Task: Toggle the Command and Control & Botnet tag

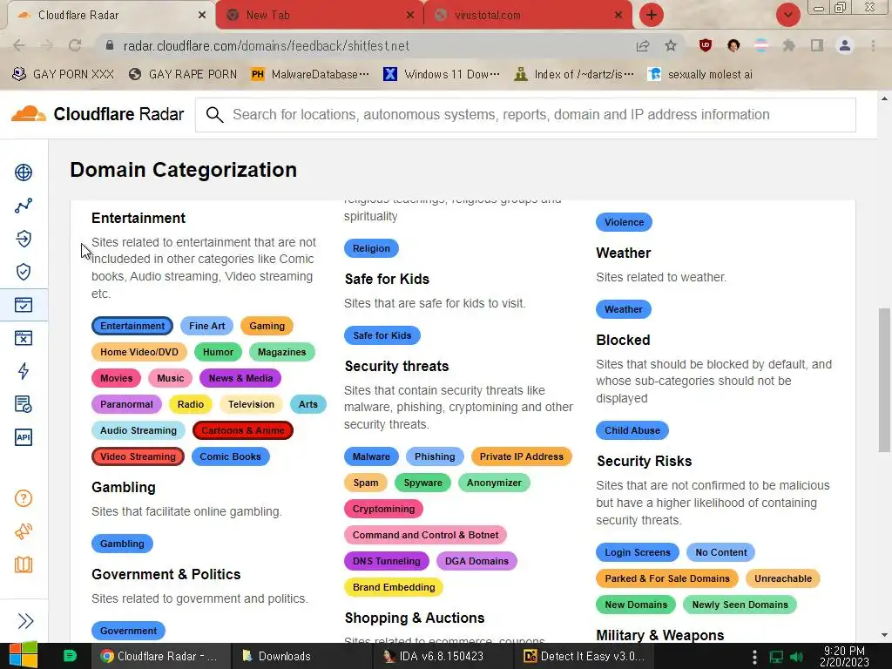Action: click(x=425, y=535)
